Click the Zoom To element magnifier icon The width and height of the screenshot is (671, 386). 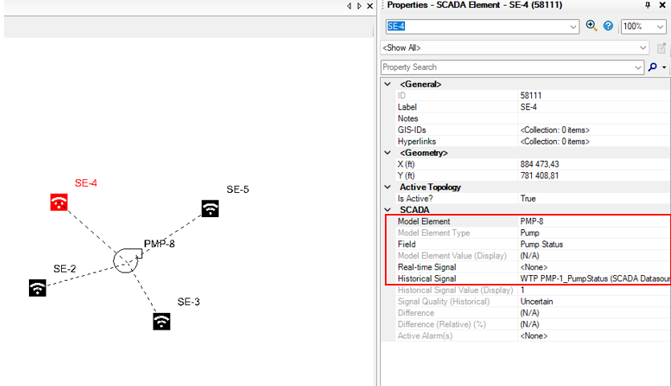tap(591, 26)
